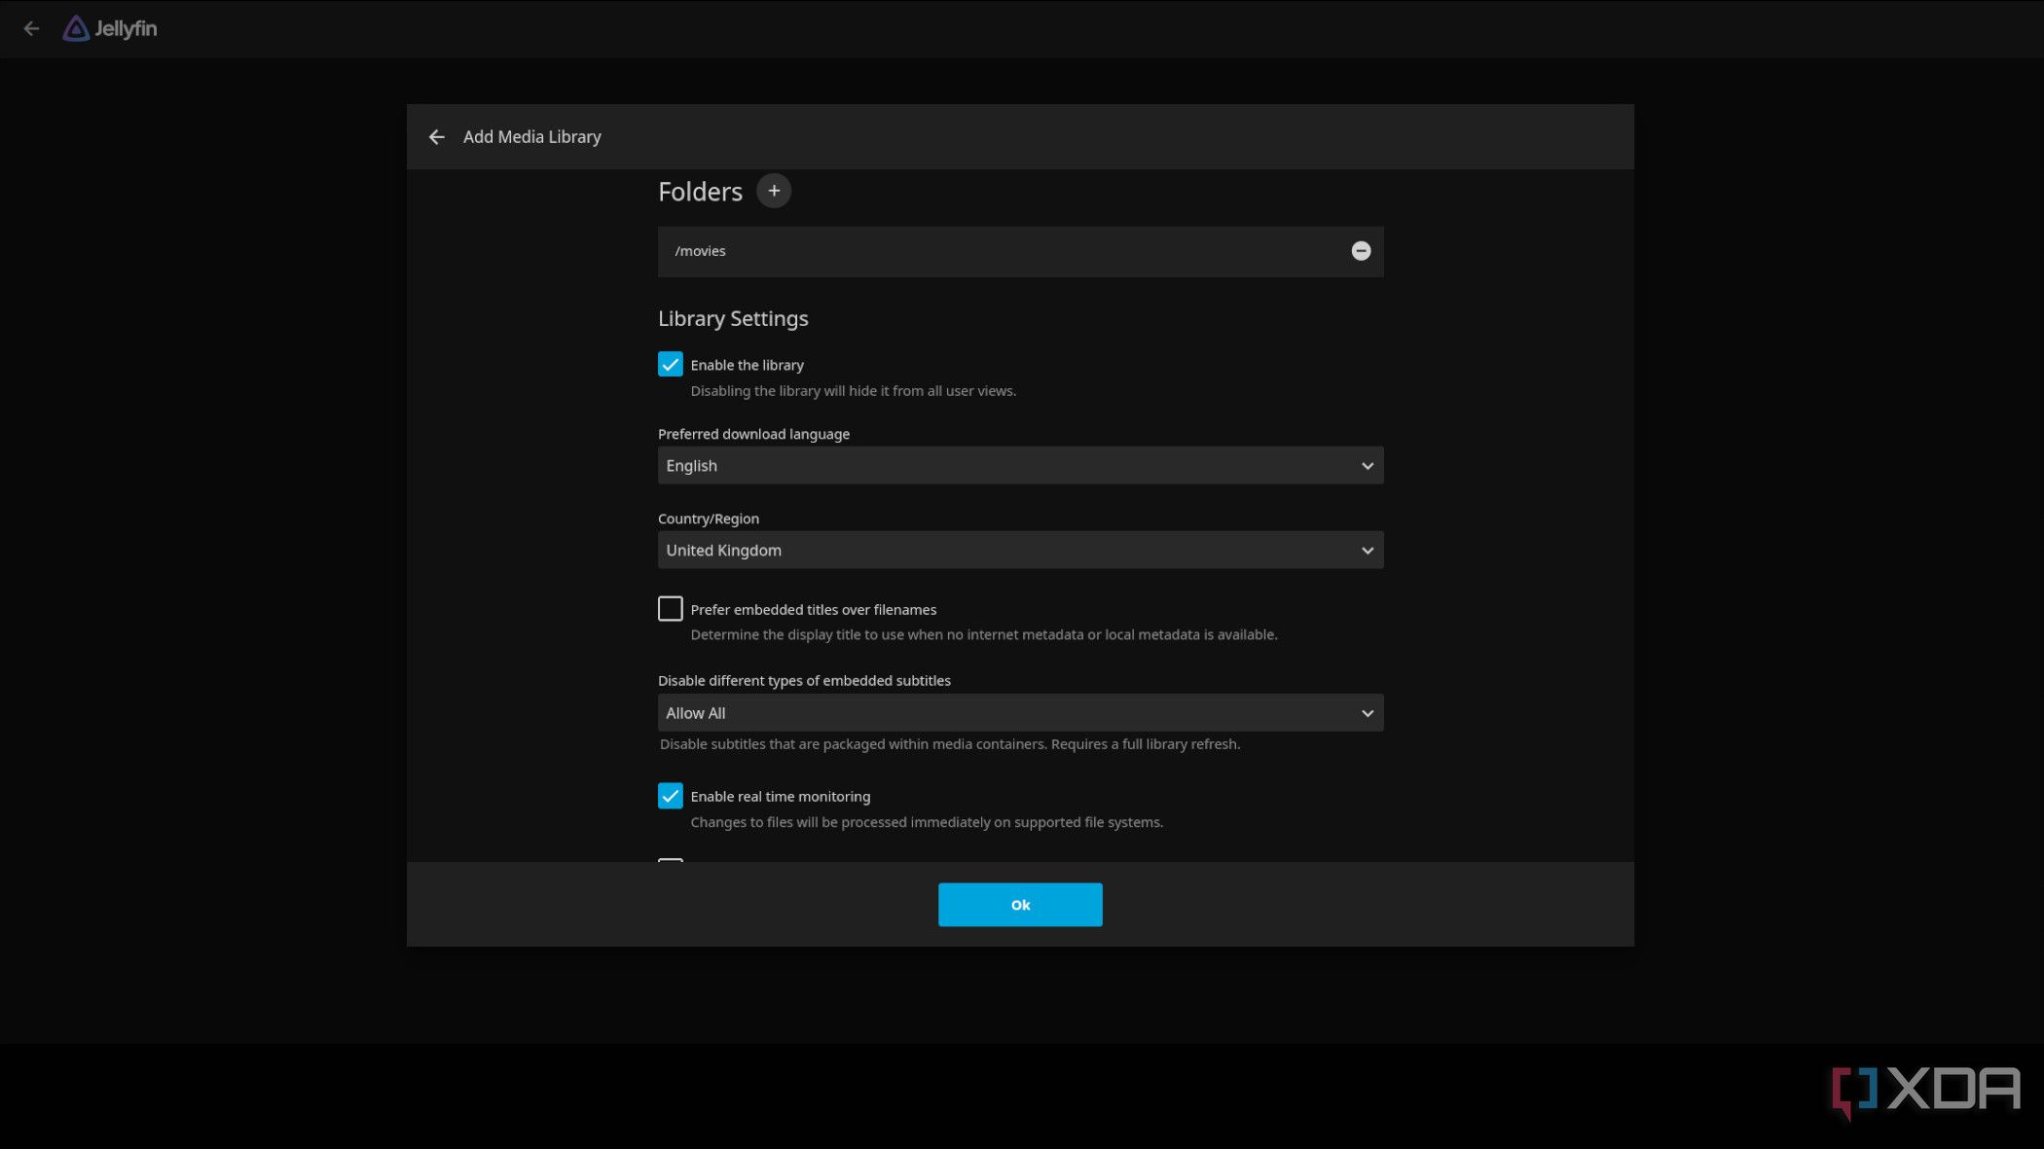Click the remove folder minus icon
Screen dimensions: 2044x1149
click(1361, 251)
